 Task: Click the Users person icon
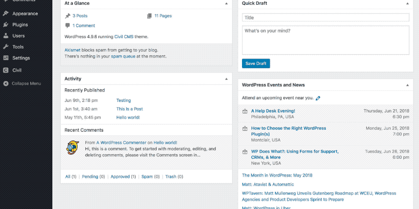pyautogui.click(x=6, y=36)
